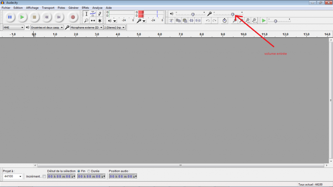Click the output meter speaker icon
333x187 pixels.
[109, 21]
